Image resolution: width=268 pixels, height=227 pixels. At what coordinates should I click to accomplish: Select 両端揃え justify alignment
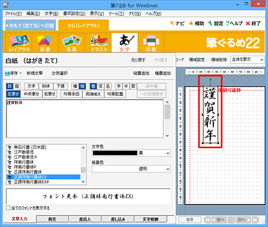[93, 94]
